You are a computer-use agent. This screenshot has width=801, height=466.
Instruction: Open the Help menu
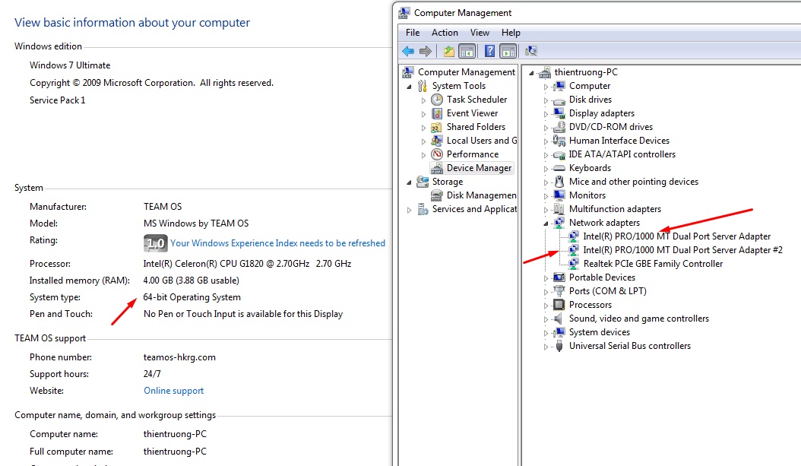[511, 33]
